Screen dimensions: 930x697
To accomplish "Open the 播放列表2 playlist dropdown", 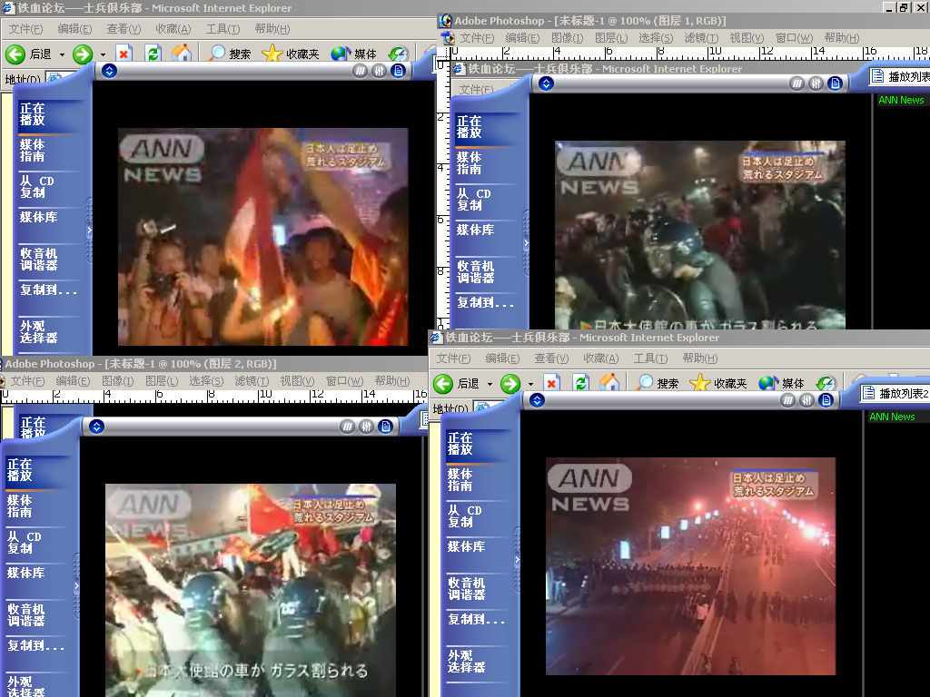I will (895, 393).
